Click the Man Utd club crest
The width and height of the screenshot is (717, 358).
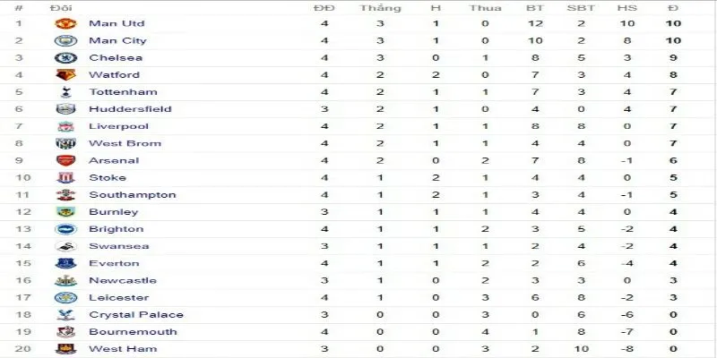click(65, 23)
